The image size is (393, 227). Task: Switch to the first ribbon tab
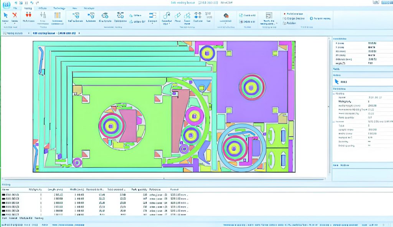coord(15,8)
